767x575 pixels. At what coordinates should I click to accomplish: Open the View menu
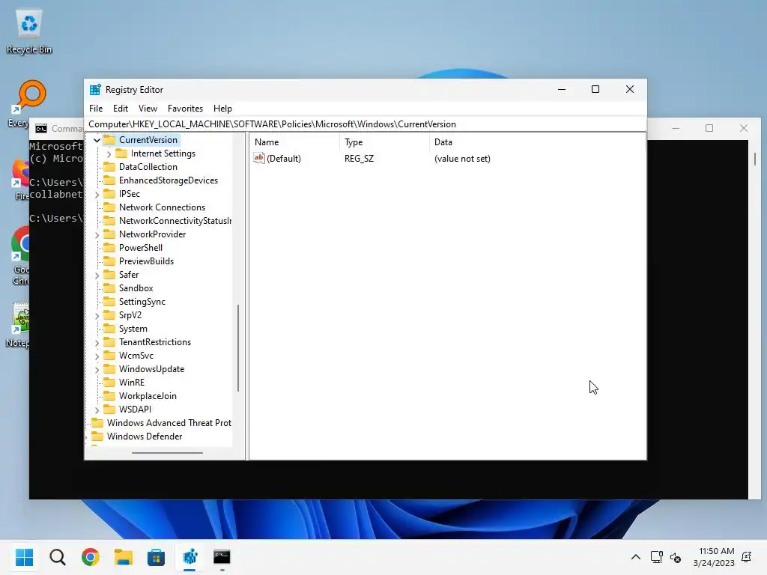coord(148,109)
